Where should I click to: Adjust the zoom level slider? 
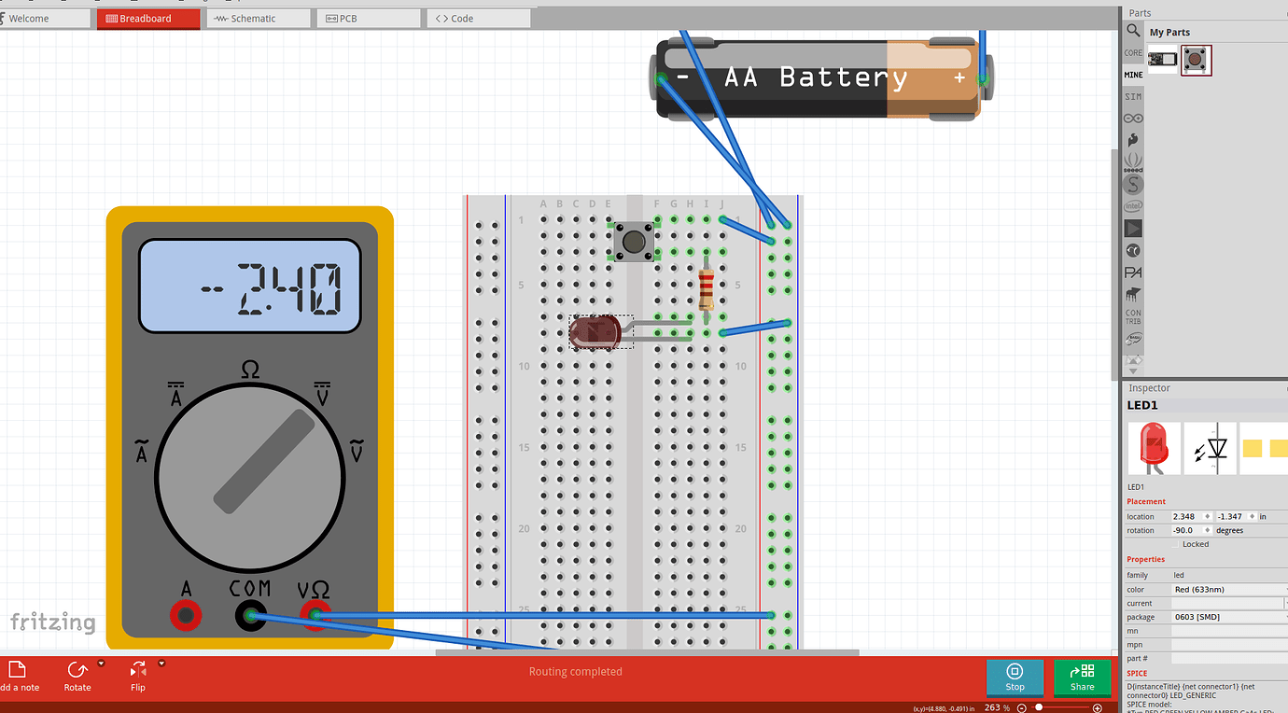(1061, 707)
